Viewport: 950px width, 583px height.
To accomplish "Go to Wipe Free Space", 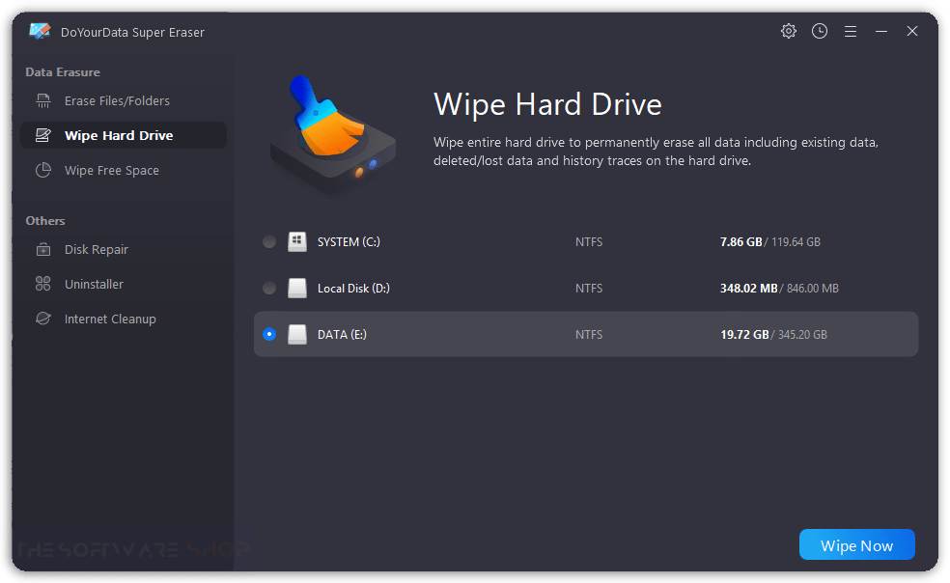I will (124, 170).
